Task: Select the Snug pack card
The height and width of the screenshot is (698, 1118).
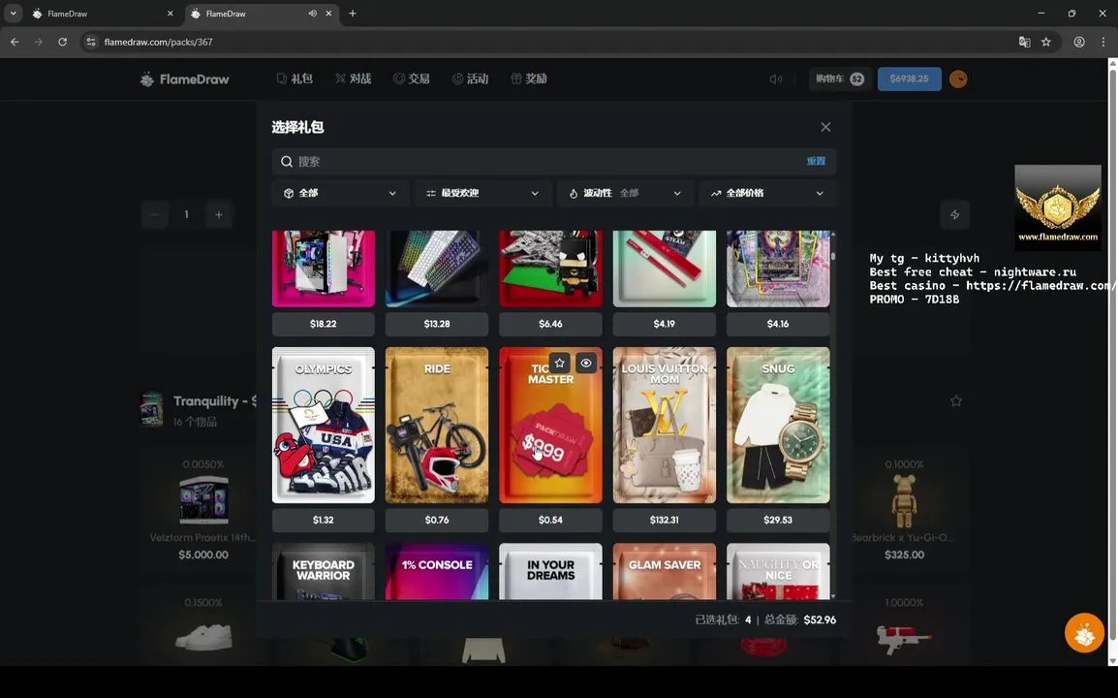Action: (x=778, y=426)
